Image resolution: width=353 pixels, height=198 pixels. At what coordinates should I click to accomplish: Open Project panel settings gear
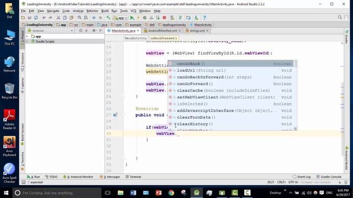coord(94,31)
